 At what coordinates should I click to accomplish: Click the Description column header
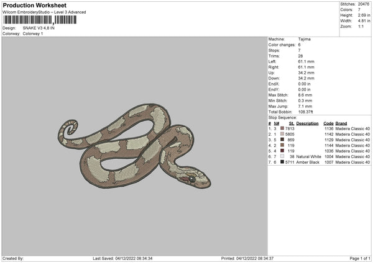[307, 123]
